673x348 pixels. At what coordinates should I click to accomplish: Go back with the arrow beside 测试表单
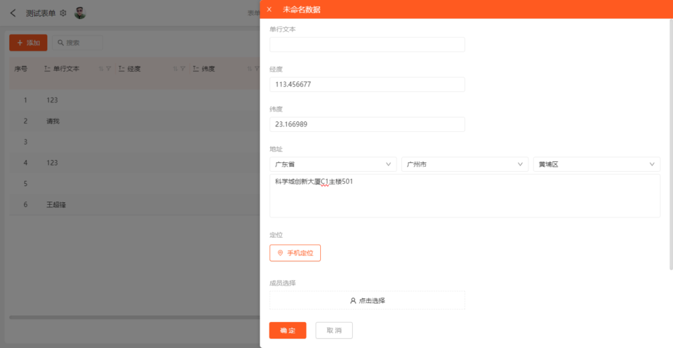(13, 13)
